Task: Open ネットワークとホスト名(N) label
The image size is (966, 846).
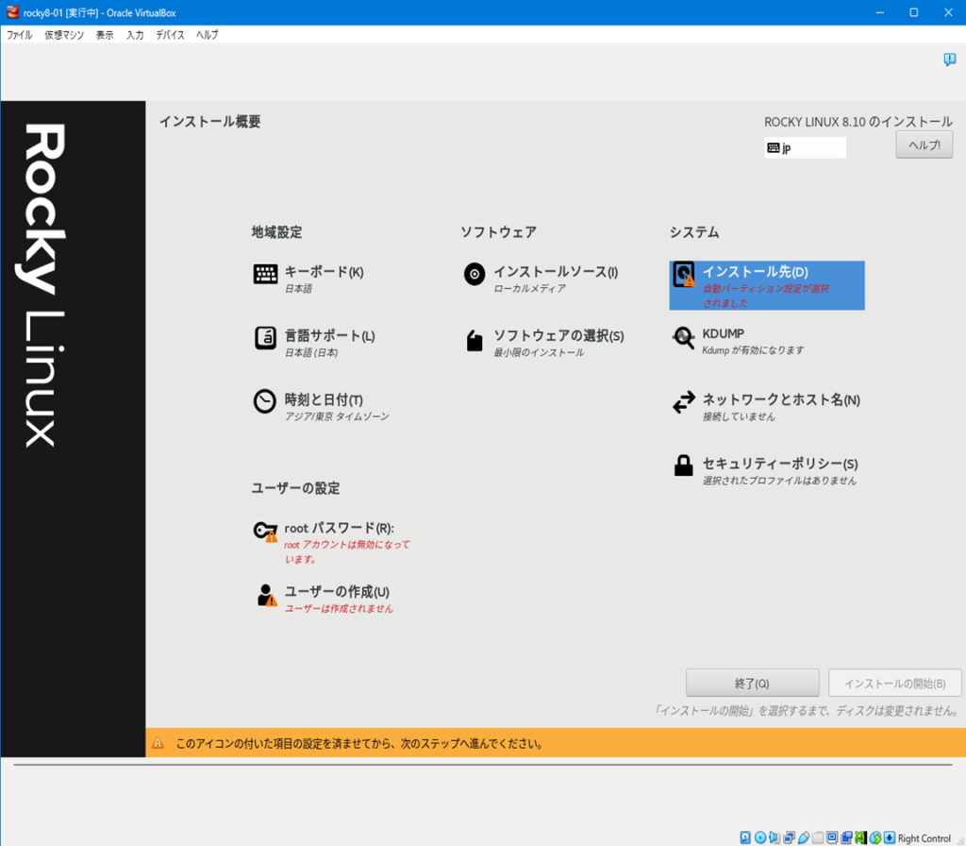Action: 781,399
